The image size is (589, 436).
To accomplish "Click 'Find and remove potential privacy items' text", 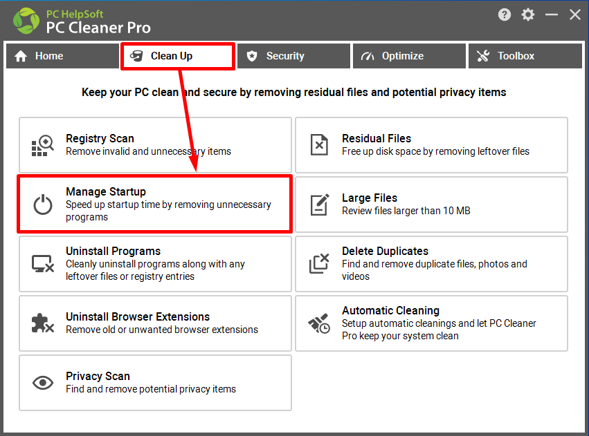I will click(x=151, y=389).
